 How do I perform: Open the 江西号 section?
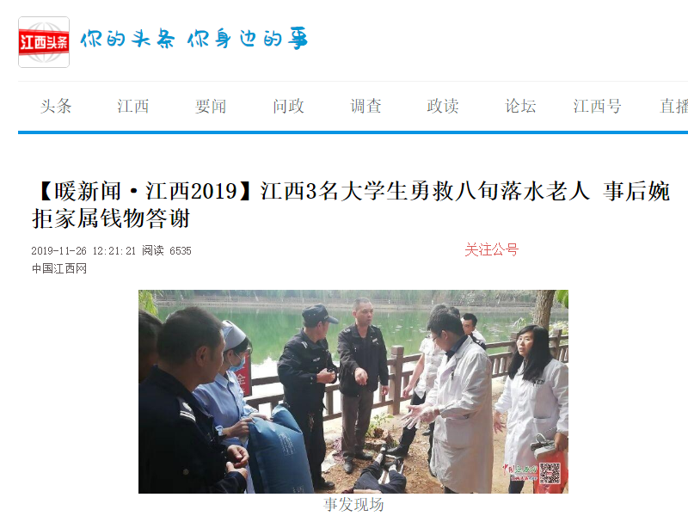pos(597,106)
